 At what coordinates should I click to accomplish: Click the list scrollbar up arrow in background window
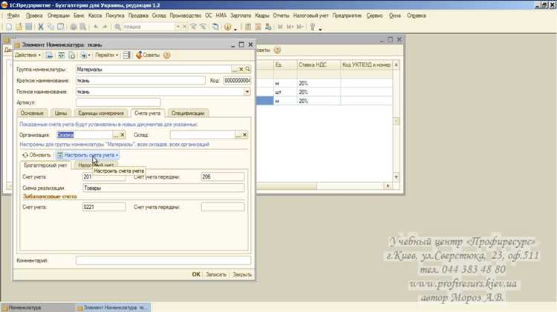click(x=396, y=65)
